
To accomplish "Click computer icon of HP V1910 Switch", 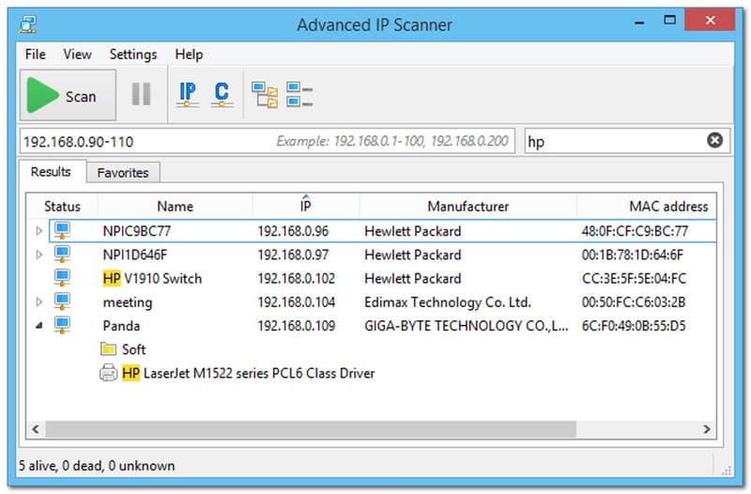I will click(x=63, y=278).
